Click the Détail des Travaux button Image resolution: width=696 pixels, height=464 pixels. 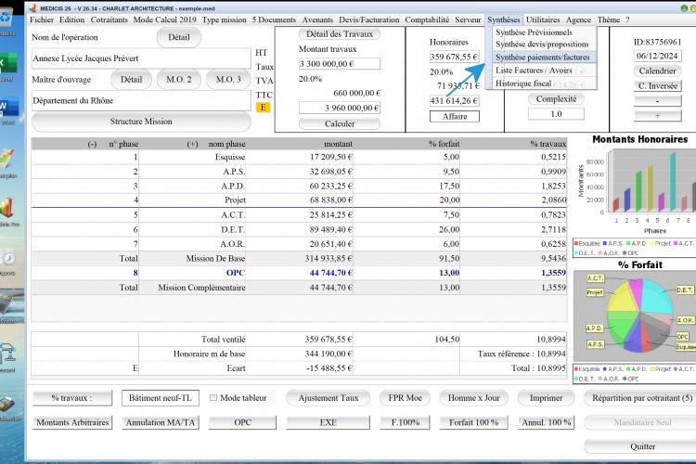(340, 34)
